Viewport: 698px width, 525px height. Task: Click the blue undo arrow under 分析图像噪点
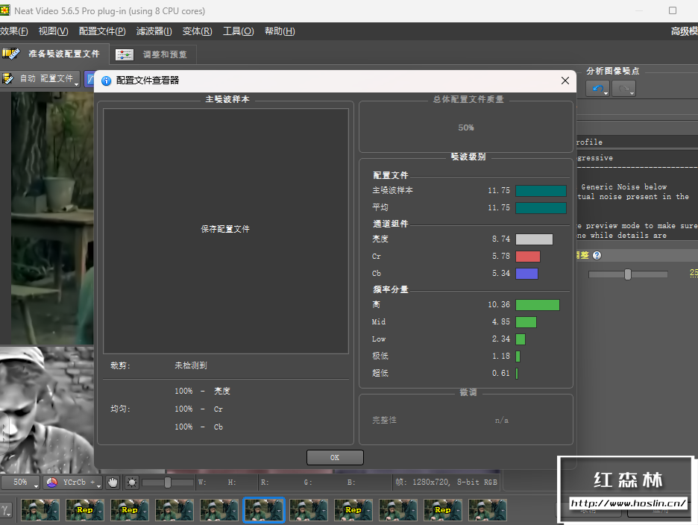click(x=597, y=89)
